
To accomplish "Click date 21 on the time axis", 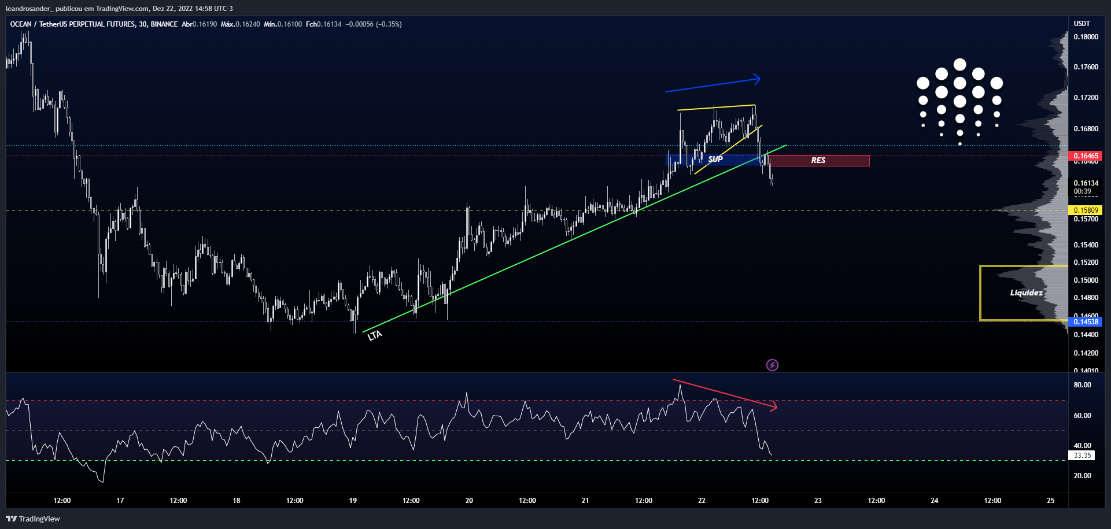I will coord(585,501).
